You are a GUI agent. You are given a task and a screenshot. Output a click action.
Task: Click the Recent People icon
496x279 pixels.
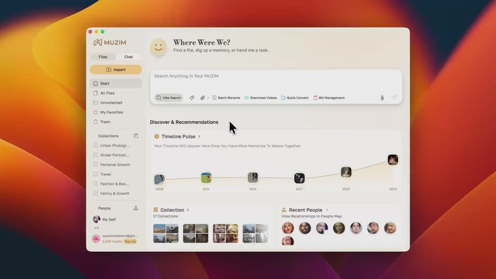pos(284,210)
